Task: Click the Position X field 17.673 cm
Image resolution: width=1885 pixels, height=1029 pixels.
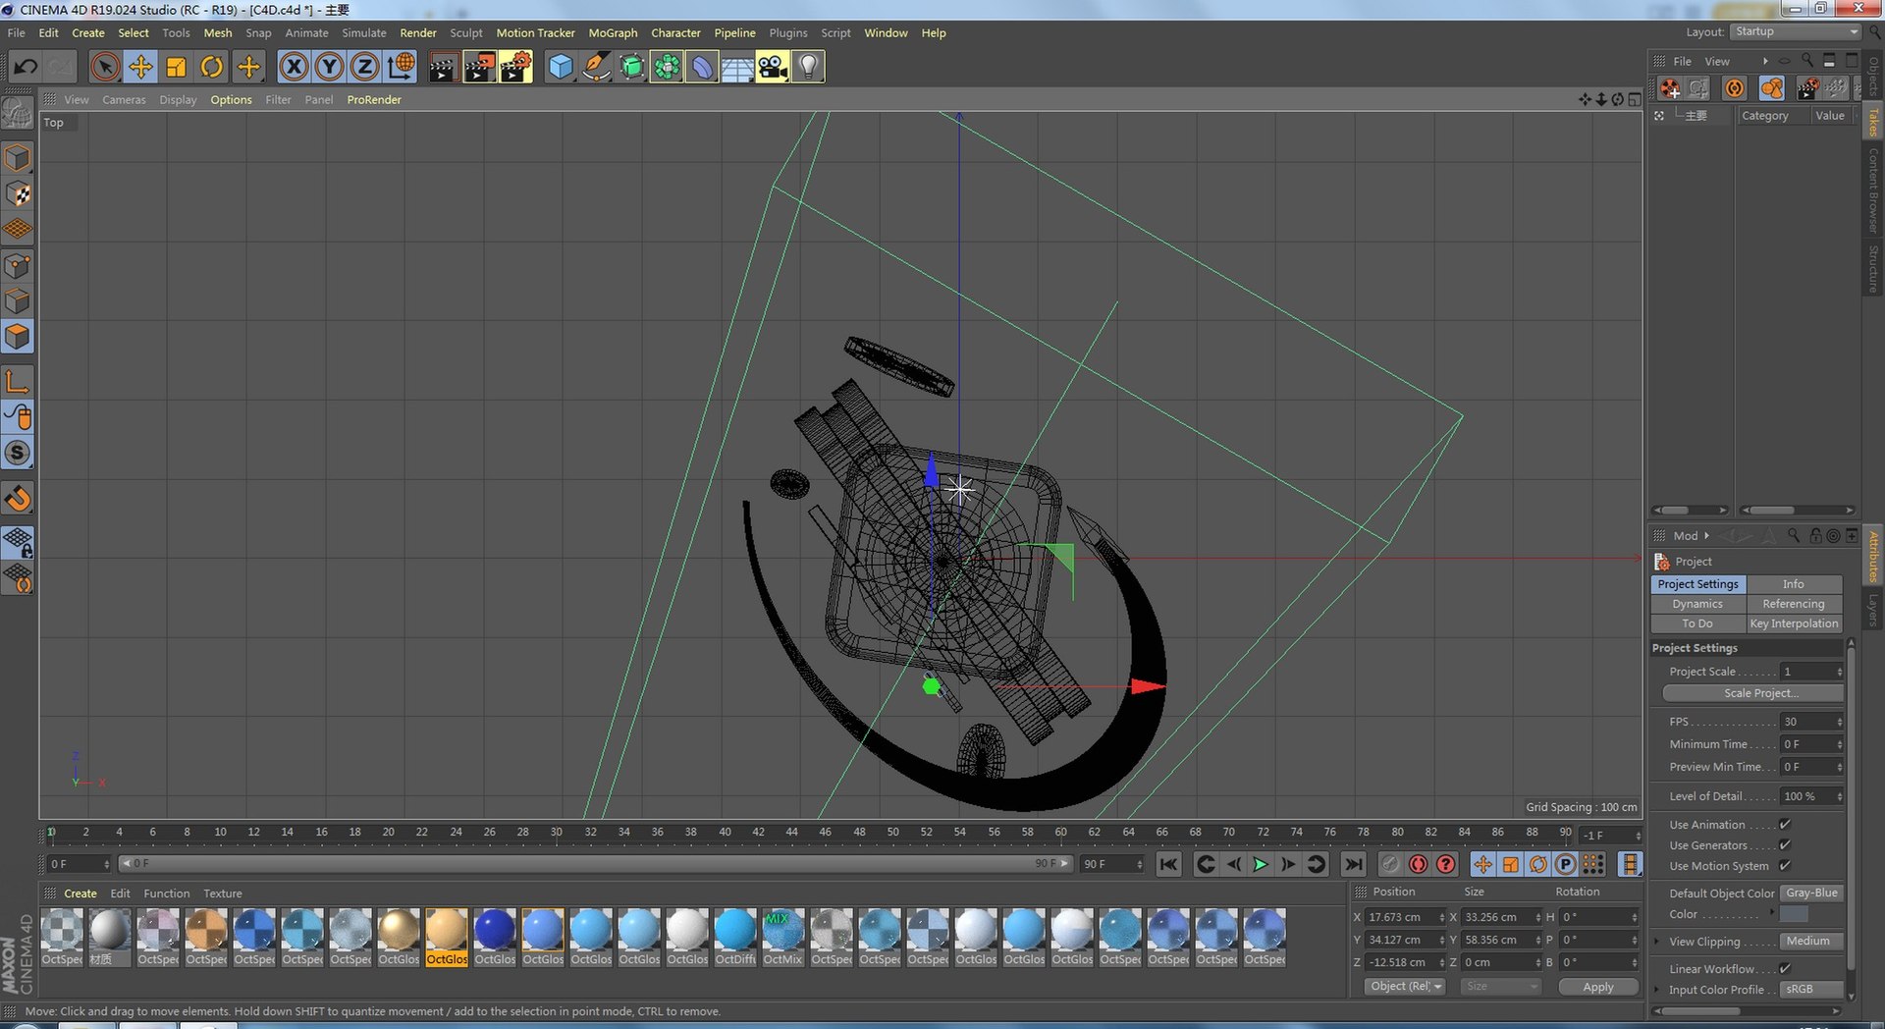Action: 1406,917
